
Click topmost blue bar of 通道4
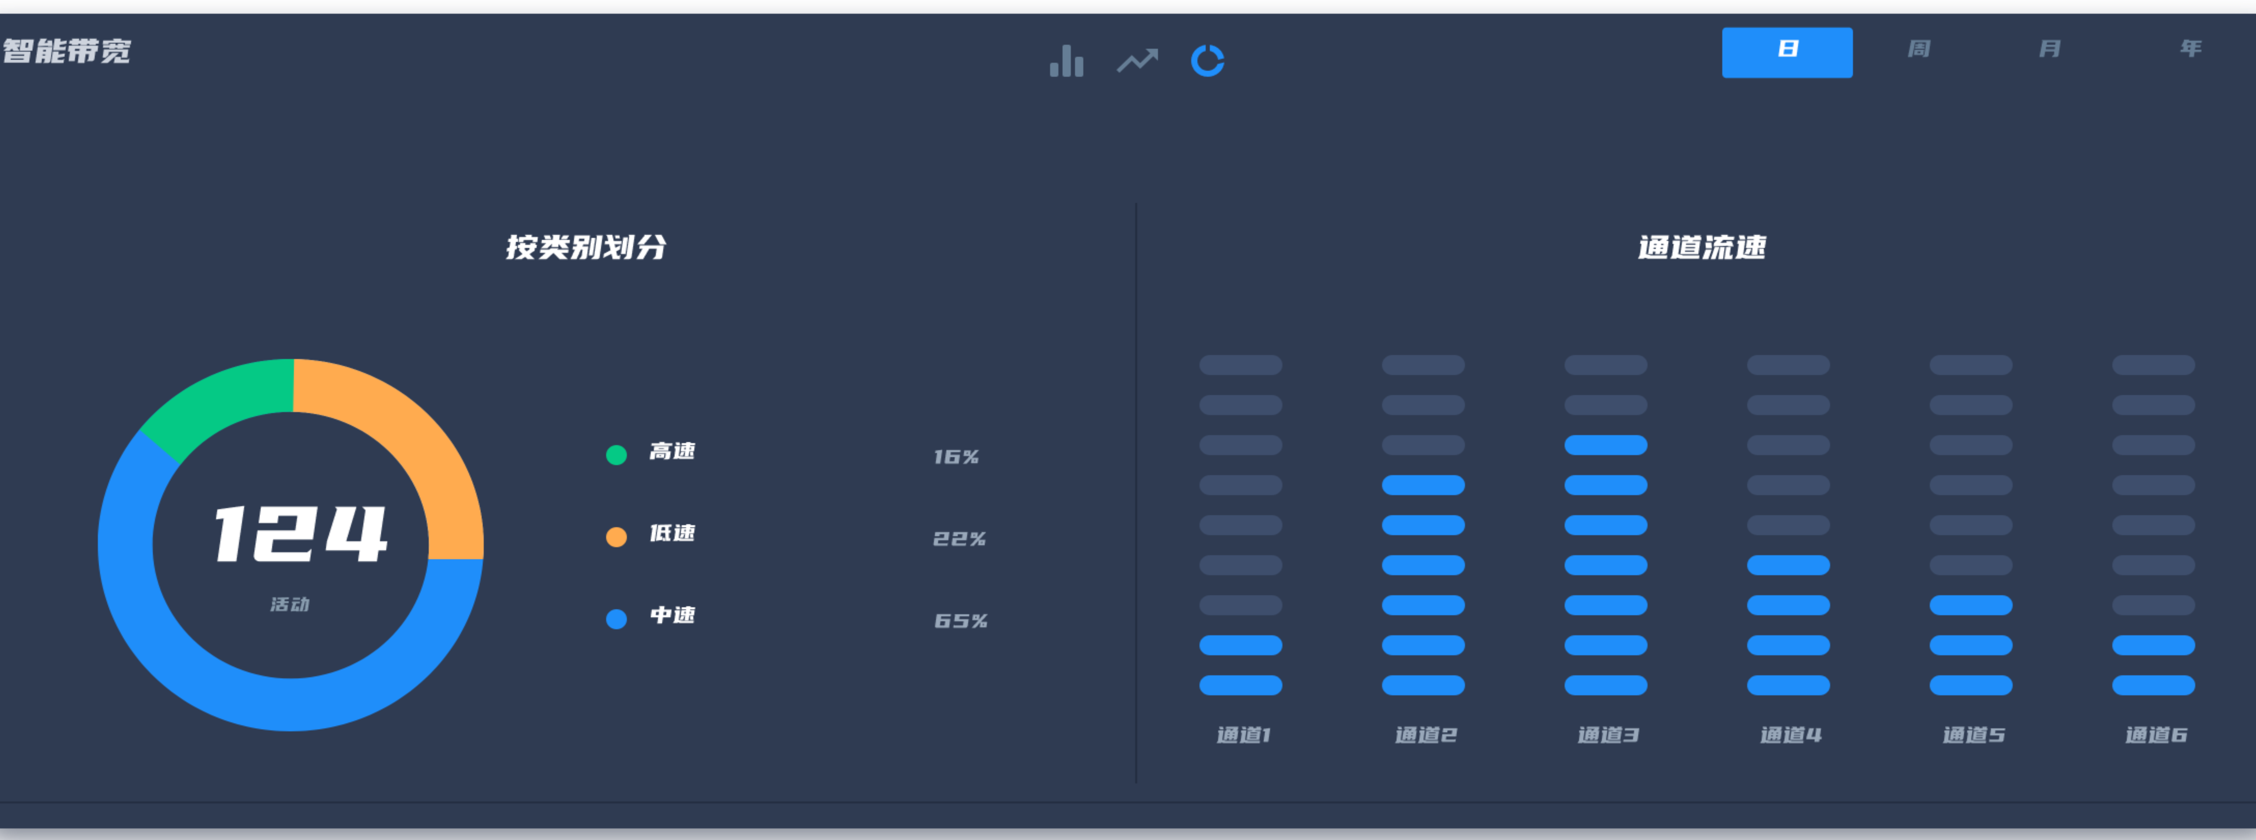1788,565
